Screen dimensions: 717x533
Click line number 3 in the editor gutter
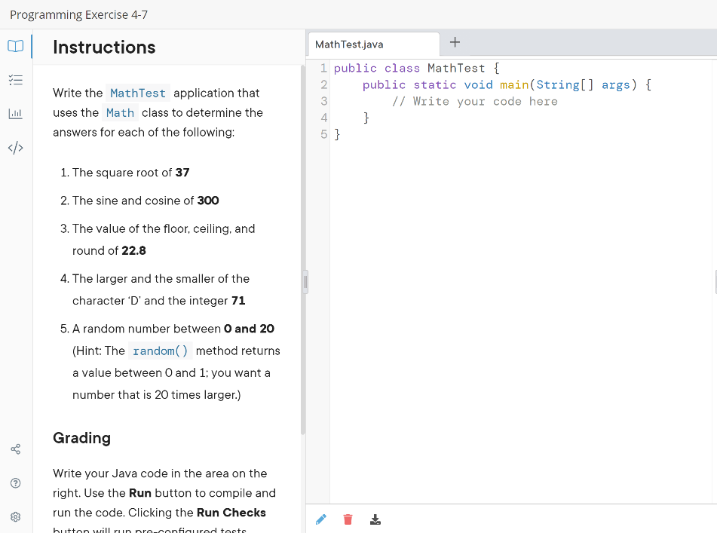point(324,101)
